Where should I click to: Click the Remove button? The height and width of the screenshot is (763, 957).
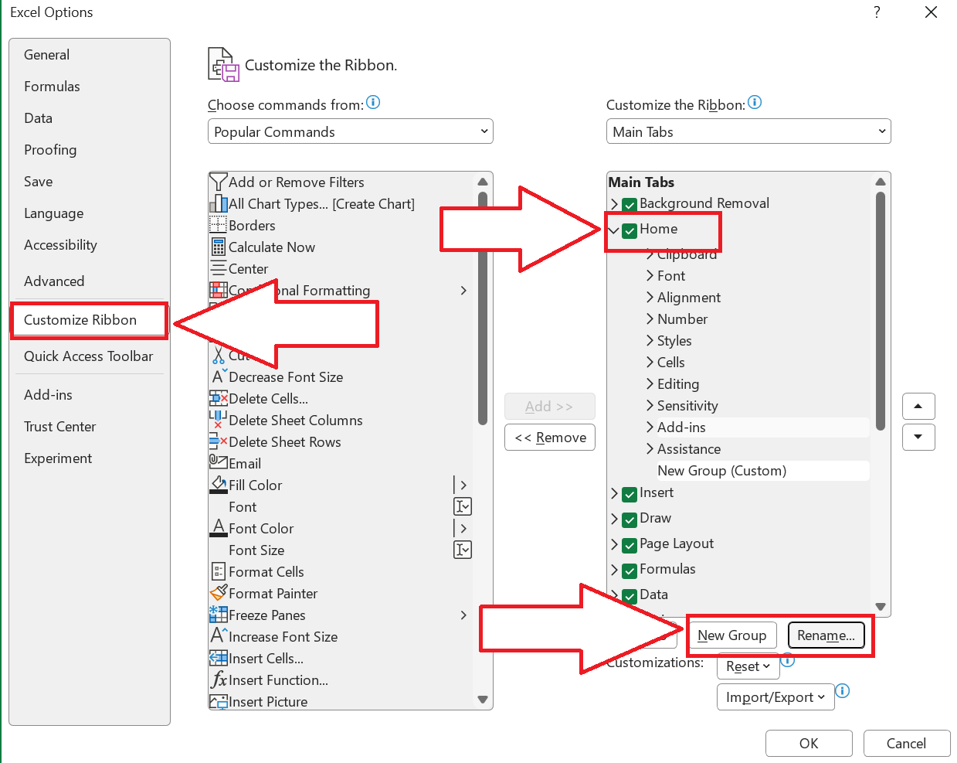coord(550,438)
